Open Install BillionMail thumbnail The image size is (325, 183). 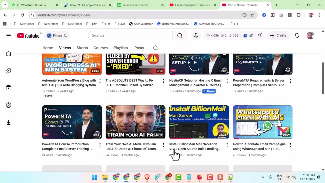pos(199,122)
